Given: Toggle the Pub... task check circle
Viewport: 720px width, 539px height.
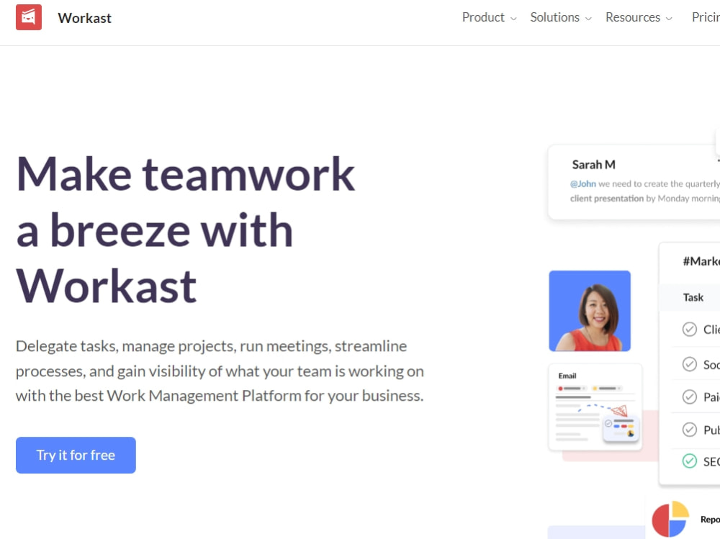Looking at the screenshot, I should pyautogui.click(x=689, y=430).
